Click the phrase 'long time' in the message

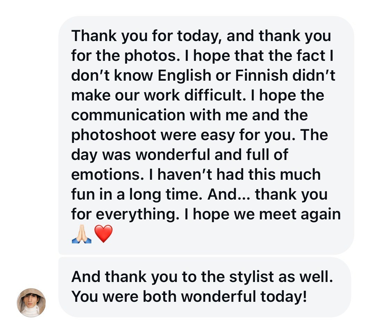[x=164, y=194]
